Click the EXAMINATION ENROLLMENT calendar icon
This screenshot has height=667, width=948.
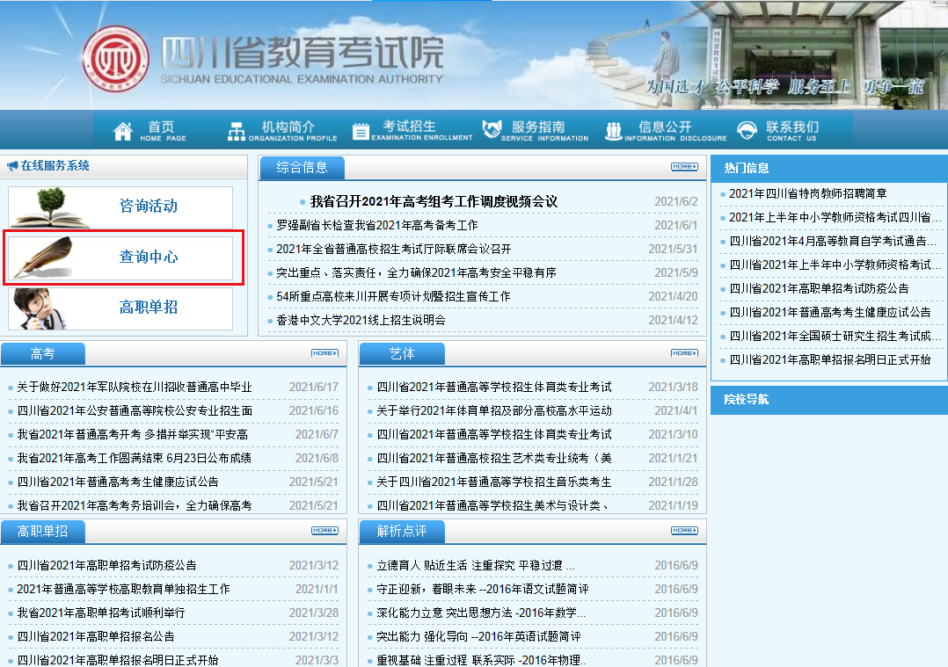coord(361,129)
